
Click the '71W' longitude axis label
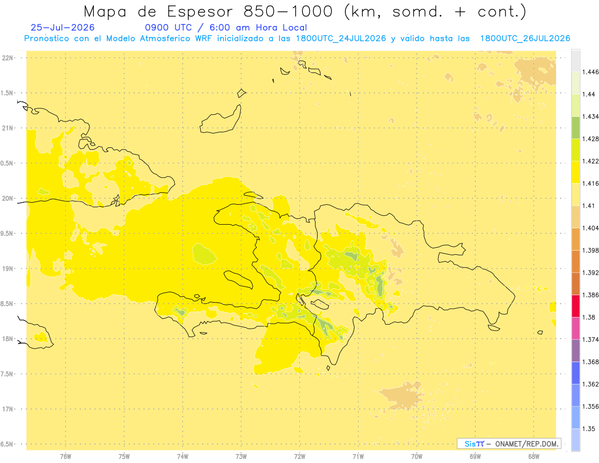click(358, 457)
